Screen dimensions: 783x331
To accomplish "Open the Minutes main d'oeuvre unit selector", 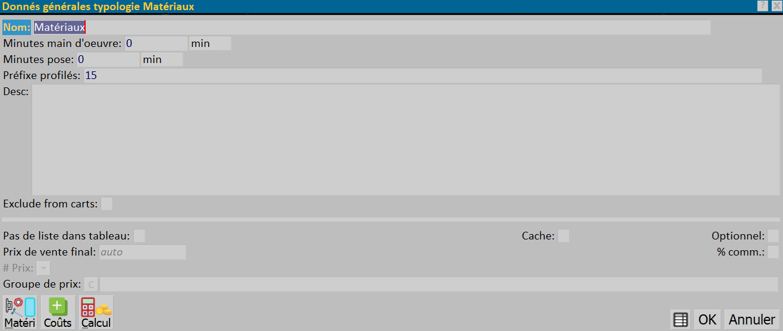I will click(210, 43).
